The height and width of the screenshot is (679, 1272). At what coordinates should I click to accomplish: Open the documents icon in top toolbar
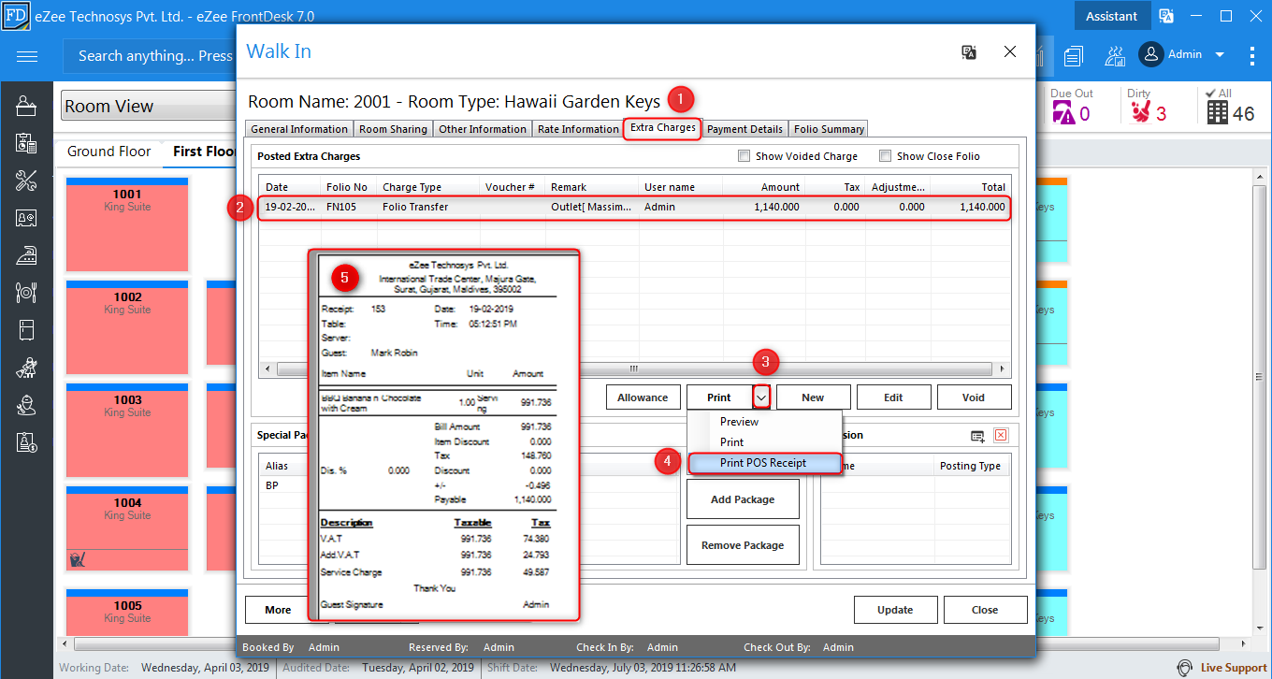pos(1073,56)
